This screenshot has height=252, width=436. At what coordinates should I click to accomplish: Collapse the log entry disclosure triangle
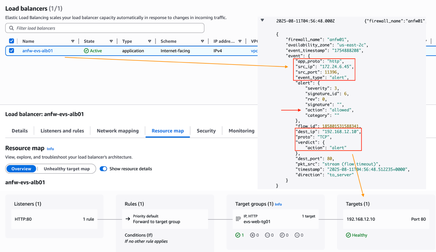pos(262,20)
